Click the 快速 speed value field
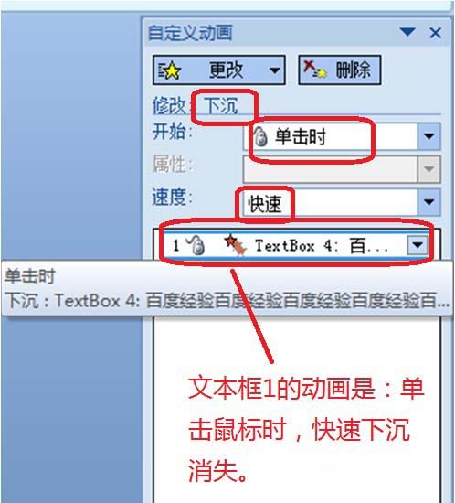 pos(331,202)
